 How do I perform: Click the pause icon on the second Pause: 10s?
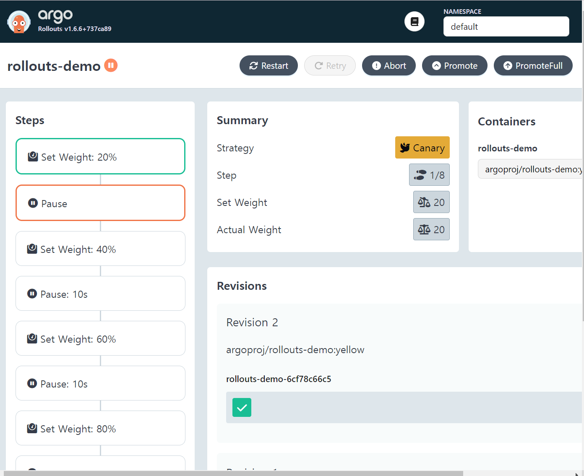[32, 383]
